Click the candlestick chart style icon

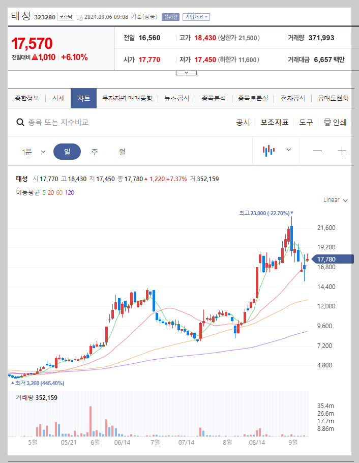270,150
